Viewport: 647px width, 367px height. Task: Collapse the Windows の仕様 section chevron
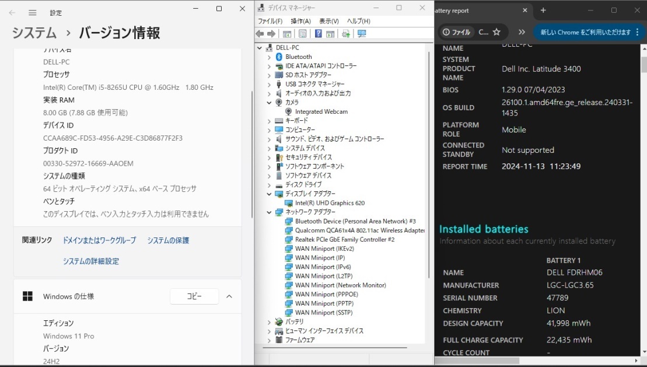click(229, 296)
